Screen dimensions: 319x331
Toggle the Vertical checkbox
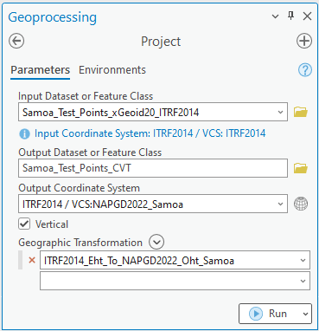(24, 224)
